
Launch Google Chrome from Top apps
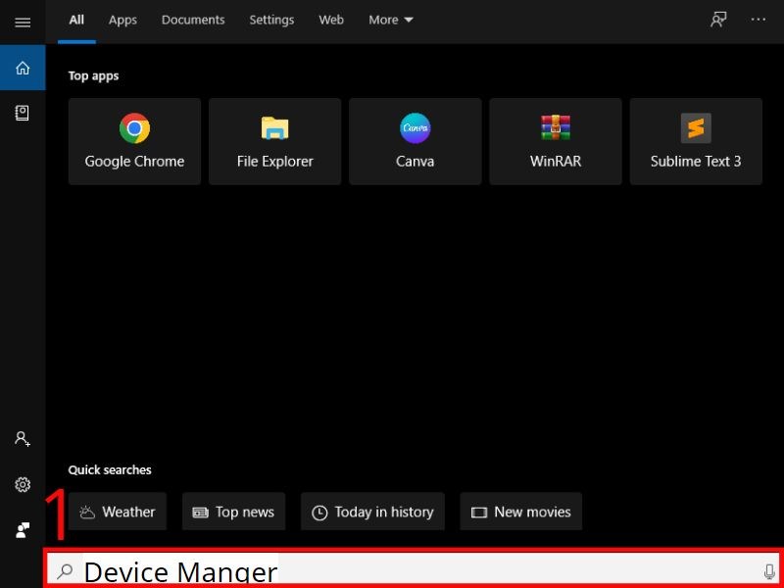(133, 140)
